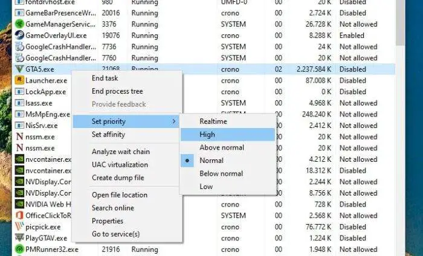The width and height of the screenshot is (423, 256).
Task: Select Normal priority radio option
Action: point(187,161)
